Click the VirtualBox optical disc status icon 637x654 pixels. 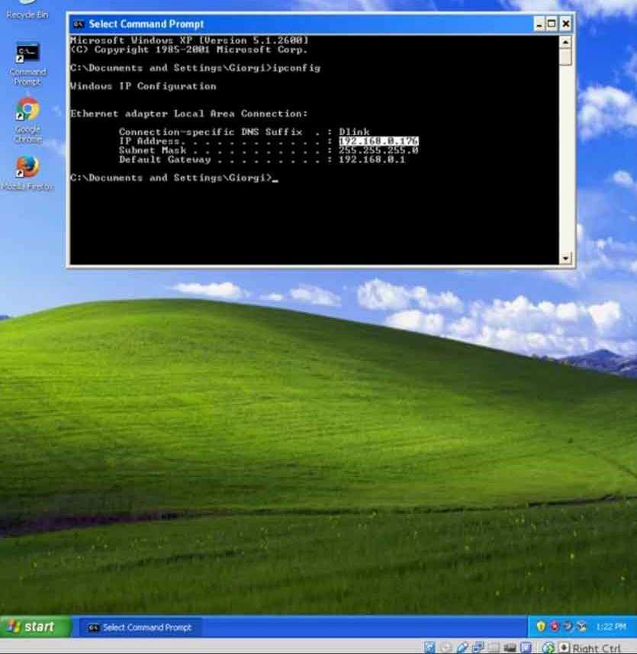(446, 648)
